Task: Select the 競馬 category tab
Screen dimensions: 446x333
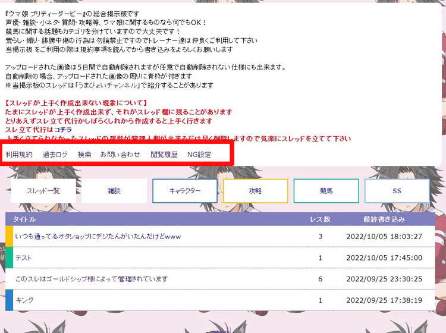Action: tap(326, 191)
